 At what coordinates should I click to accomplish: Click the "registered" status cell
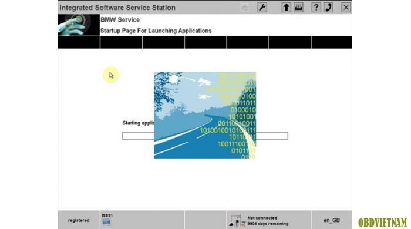tap(79, 220)
